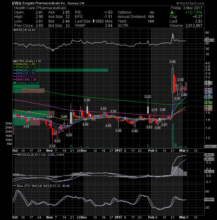This screenshot has height=220, width=217.
Task: Click the VWAP value 2.84
Action: coord(109,26)
